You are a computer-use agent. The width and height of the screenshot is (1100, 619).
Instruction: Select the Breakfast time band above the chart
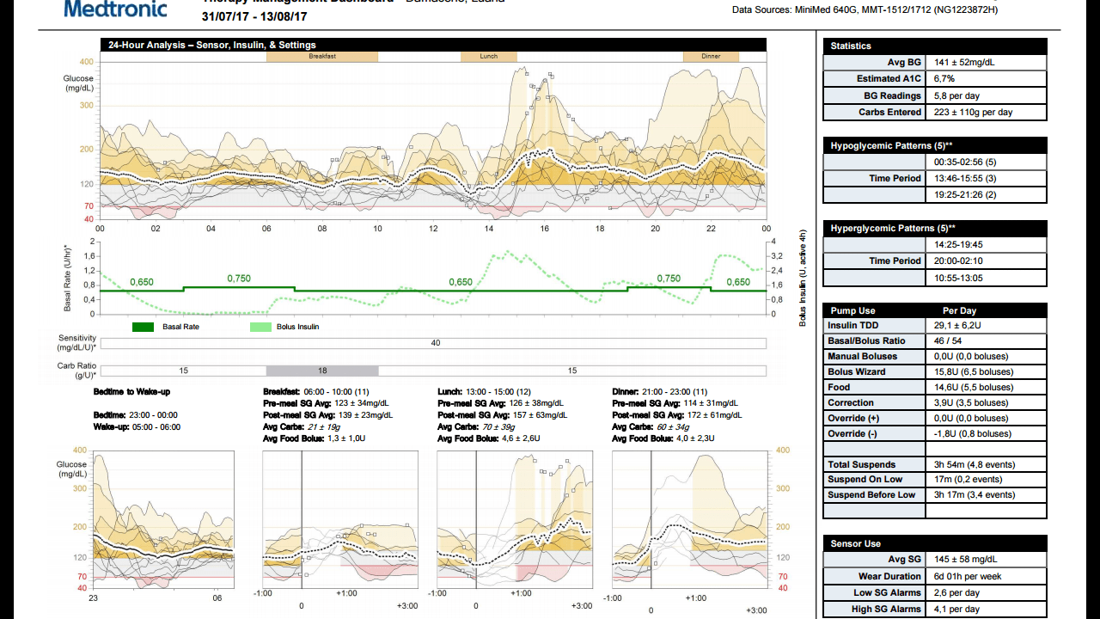(321, 57)
